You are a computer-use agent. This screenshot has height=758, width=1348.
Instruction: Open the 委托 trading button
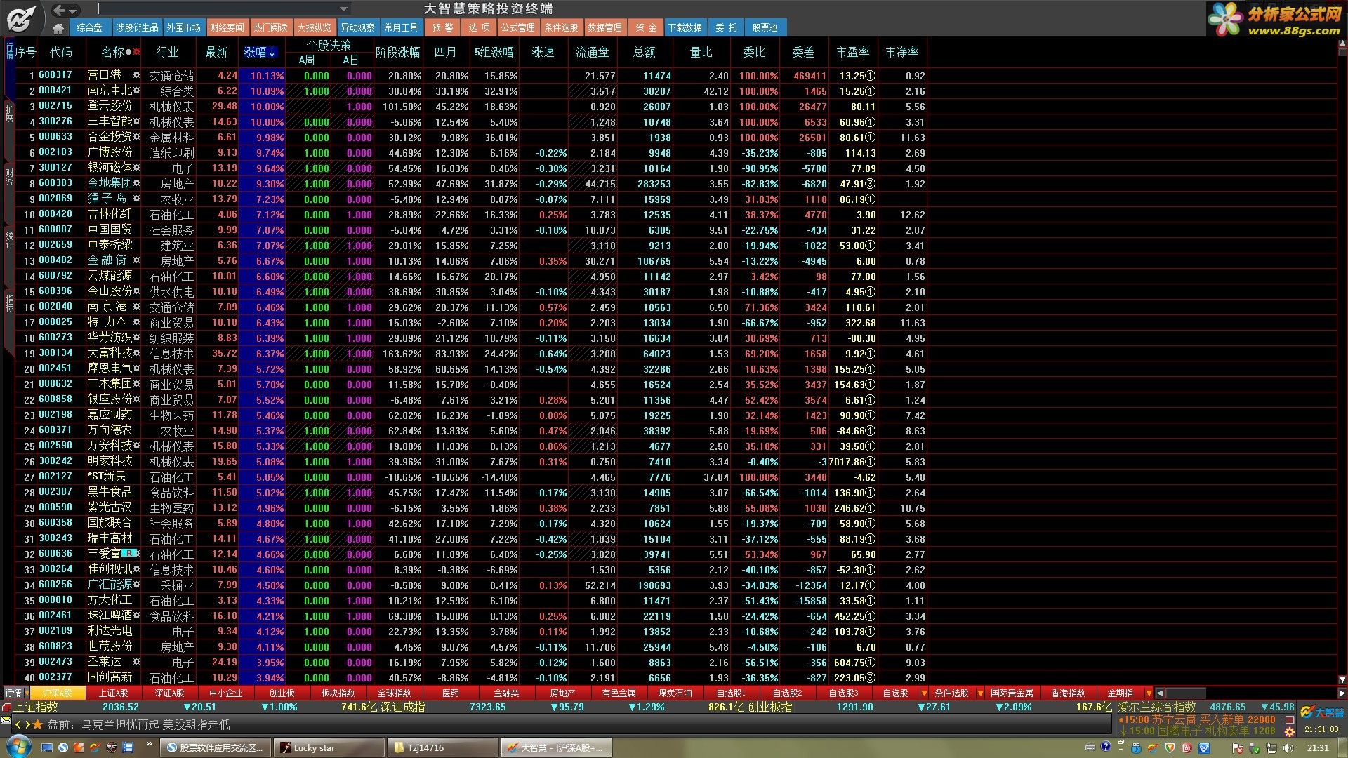click(726, 27)
